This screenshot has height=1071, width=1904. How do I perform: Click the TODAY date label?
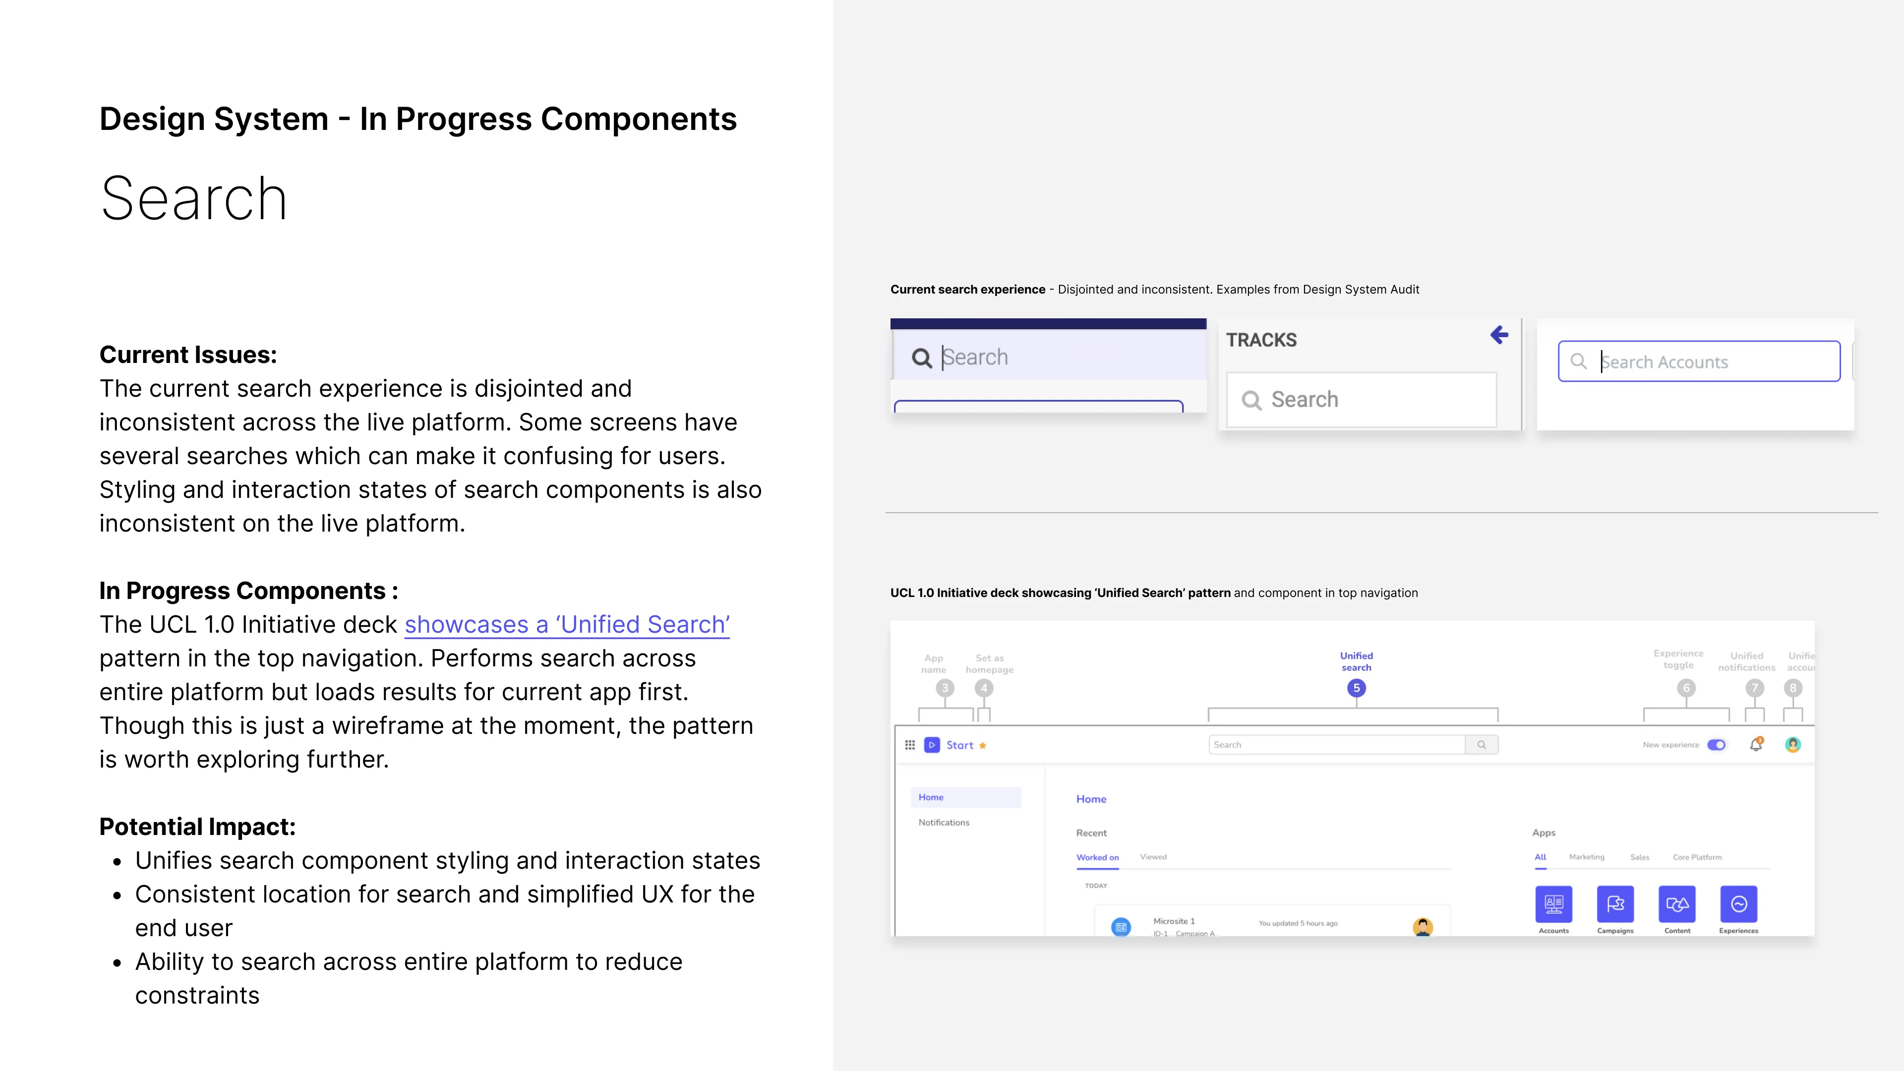pyautogui.click(x=1095, y=886)
